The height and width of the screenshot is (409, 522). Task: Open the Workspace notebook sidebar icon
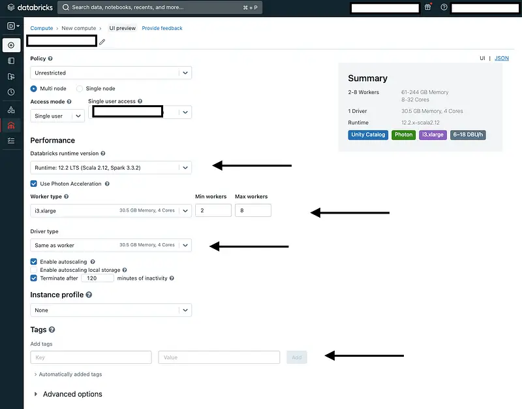coord(11,61)
